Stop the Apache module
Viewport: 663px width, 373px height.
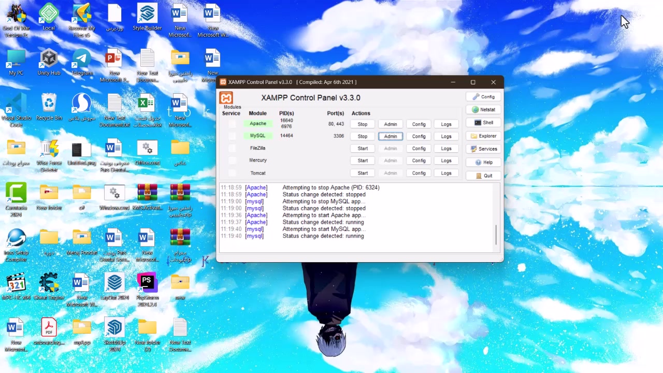click(x=363, y=124)
